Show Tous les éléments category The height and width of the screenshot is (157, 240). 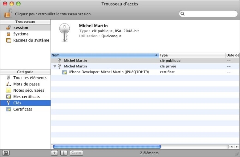[29, 78]
